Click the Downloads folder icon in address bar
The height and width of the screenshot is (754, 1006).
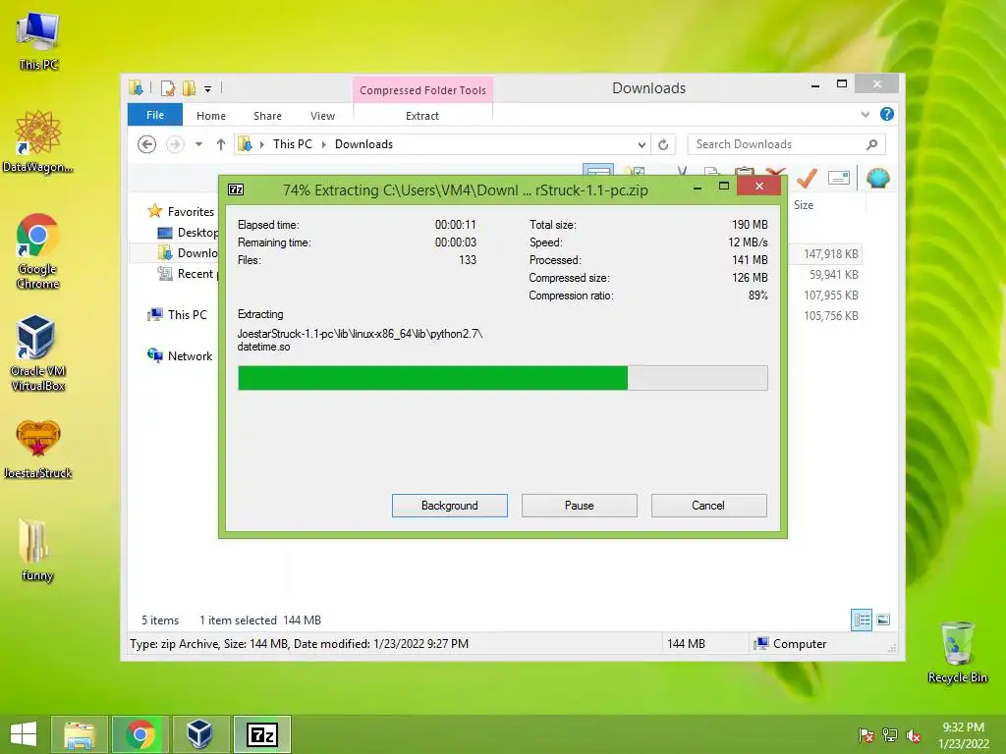point(245,144)
